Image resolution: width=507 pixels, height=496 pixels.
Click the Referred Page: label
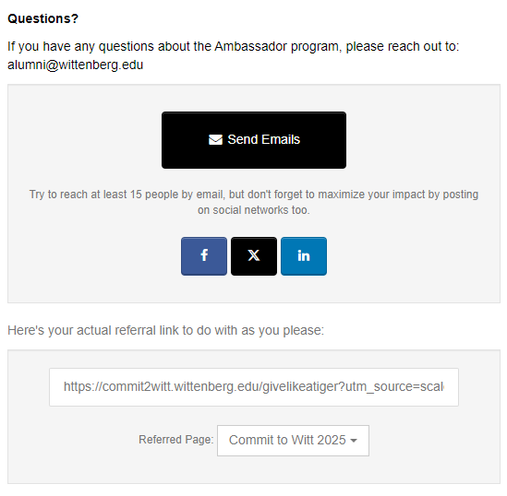175,440
